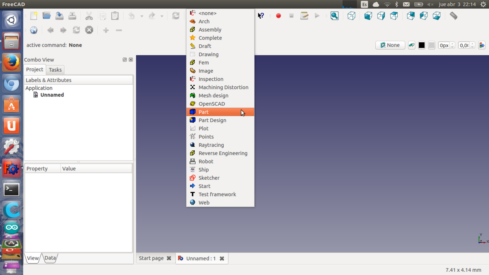Expand the redo history dropdown arrow

162,16
